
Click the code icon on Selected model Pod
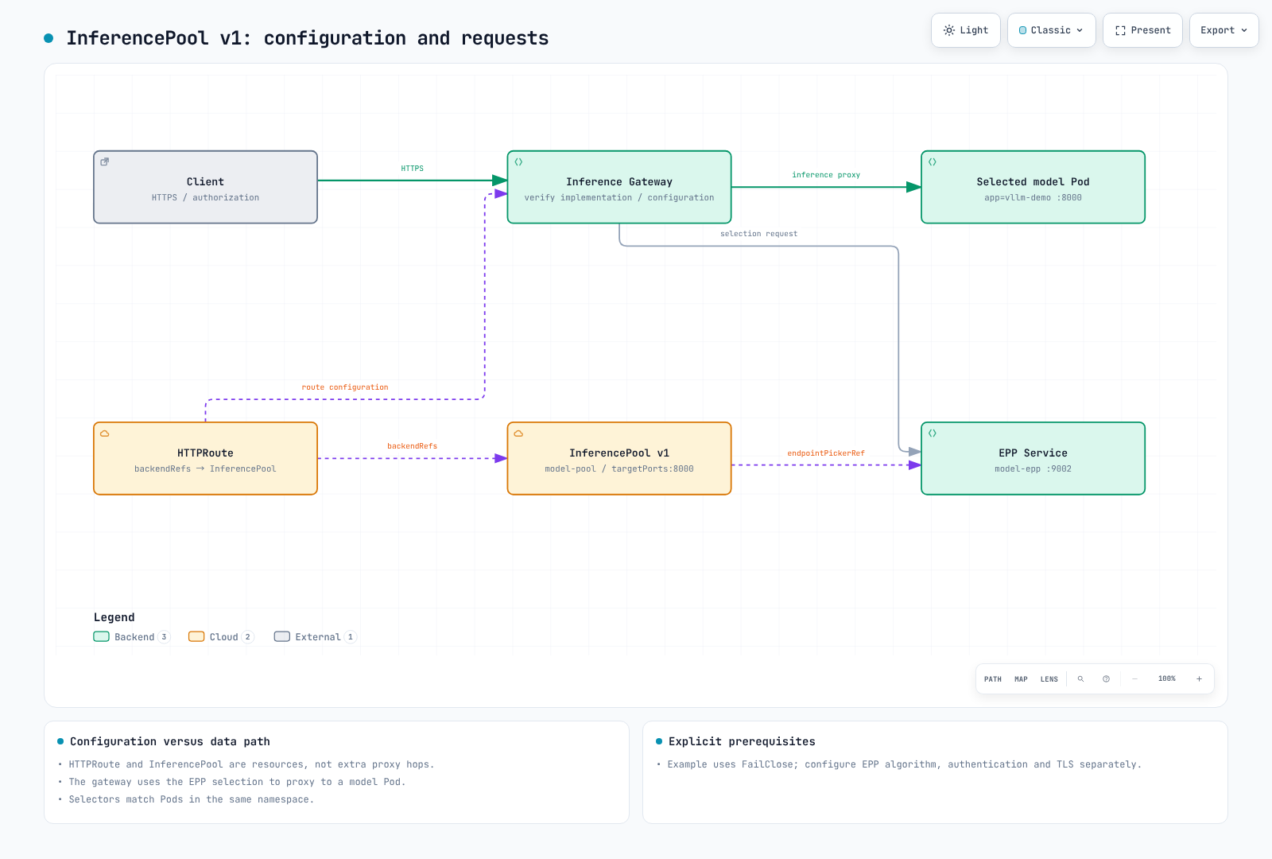click(933, 161)
